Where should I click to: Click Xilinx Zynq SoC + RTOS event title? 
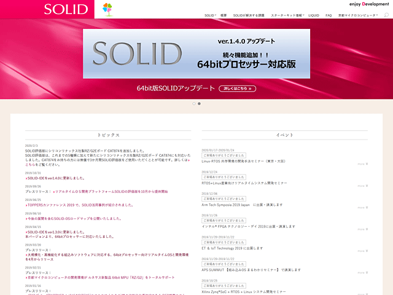pos(244,292)
